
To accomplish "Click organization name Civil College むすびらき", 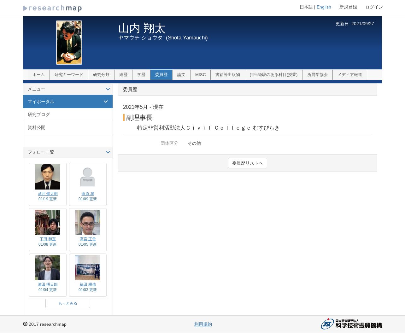I will [x=208, y=128].
